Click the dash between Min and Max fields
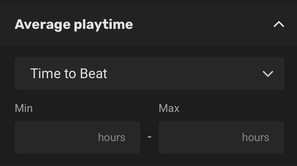 [x=149, y=137]
